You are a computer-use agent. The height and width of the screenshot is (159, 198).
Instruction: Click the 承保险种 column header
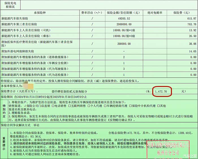click(x=40, y=13)
